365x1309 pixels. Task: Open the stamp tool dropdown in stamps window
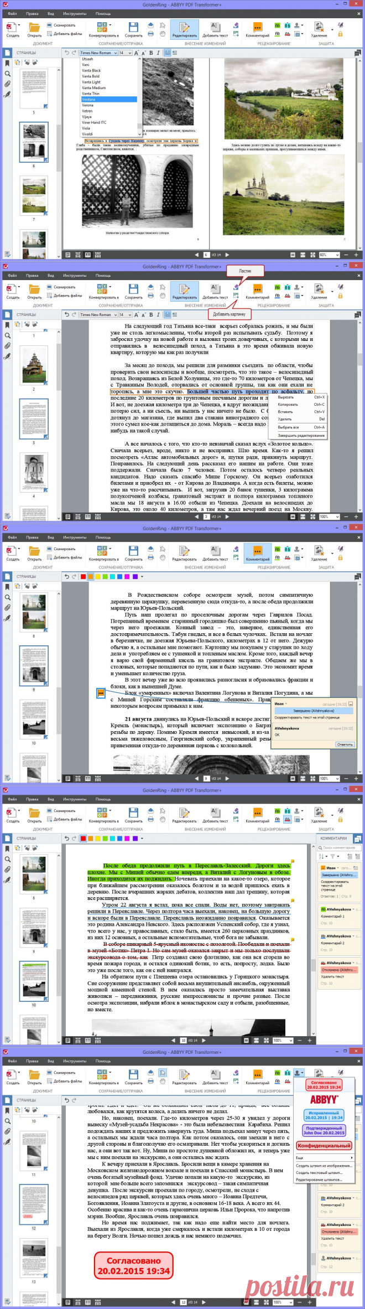pyautogui.click(x=299, y=1072)
